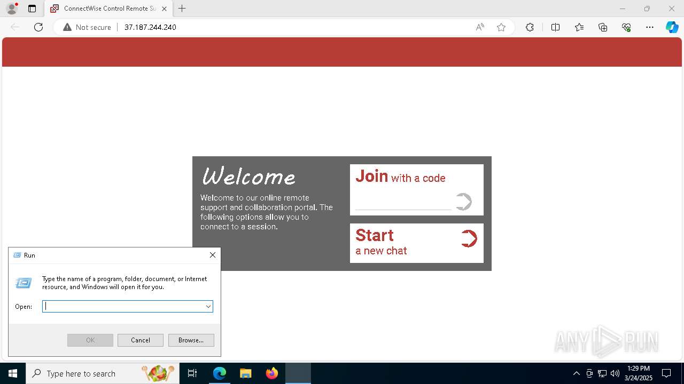Open the Windows Start menu
684x384 pixels.
pyautogui.click(x=13, y=373)
